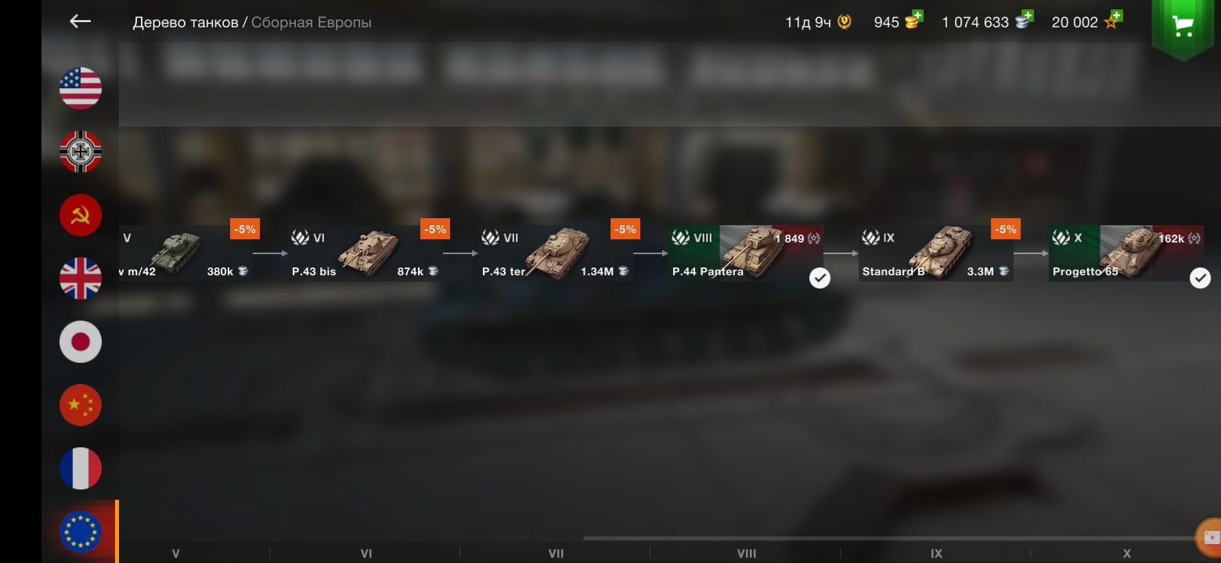
Task: Open the USA nation tree flag
Action: pyautogui.click(x=81, y=88)
